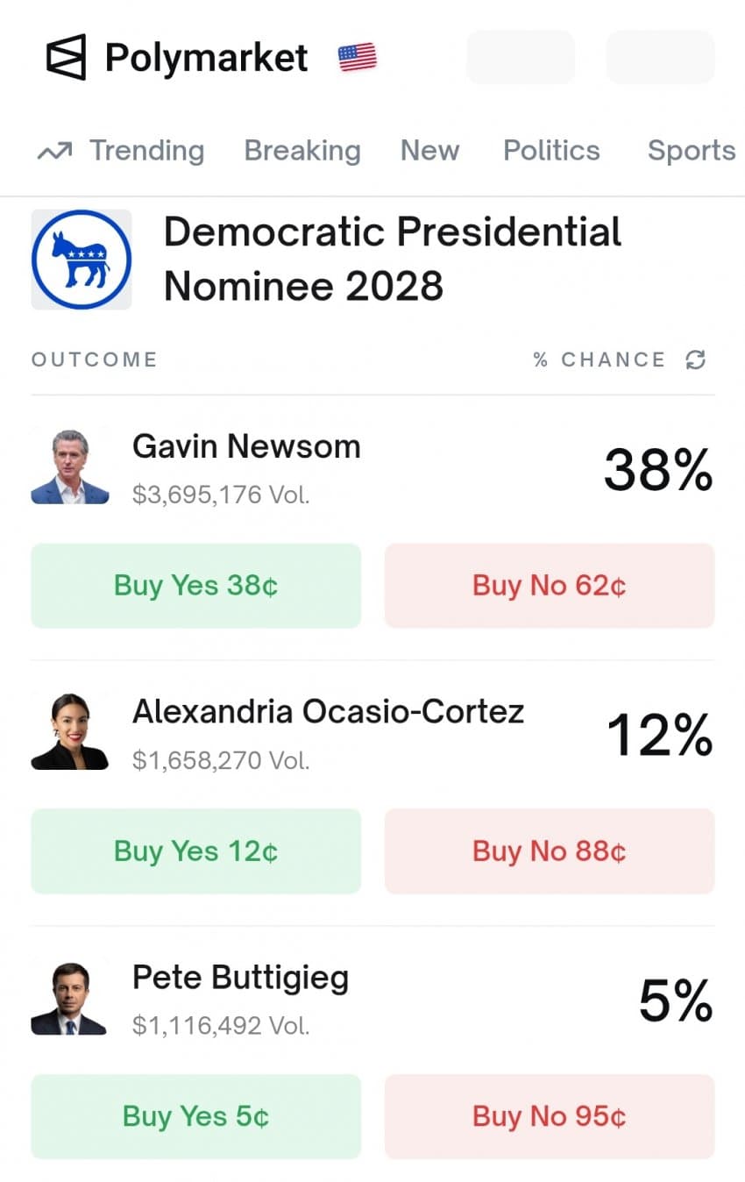Click Gavin Newsom's profile photo
Viewport: 745px width, 1182px height.
click(x=70, y=467)
